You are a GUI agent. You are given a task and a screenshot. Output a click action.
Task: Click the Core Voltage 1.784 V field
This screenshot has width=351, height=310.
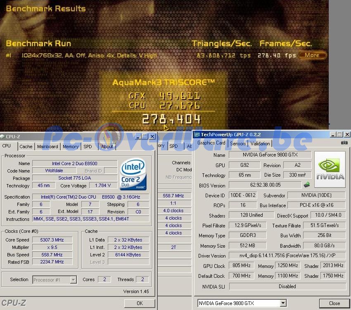coord(103,186)
